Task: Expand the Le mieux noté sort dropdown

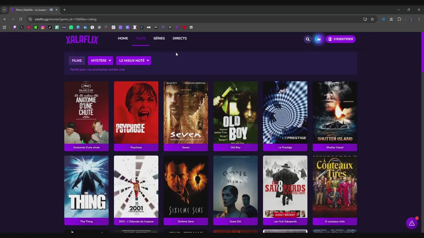Action: (x=133, y=60)
